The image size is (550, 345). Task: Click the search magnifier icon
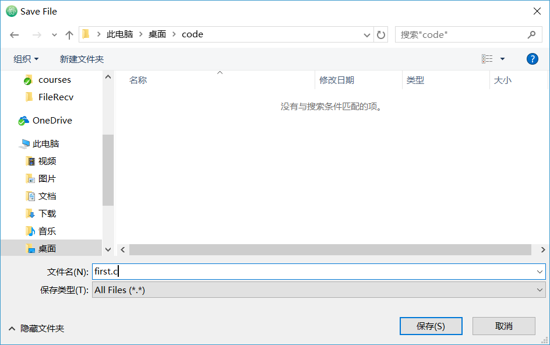tap(531, 34)
